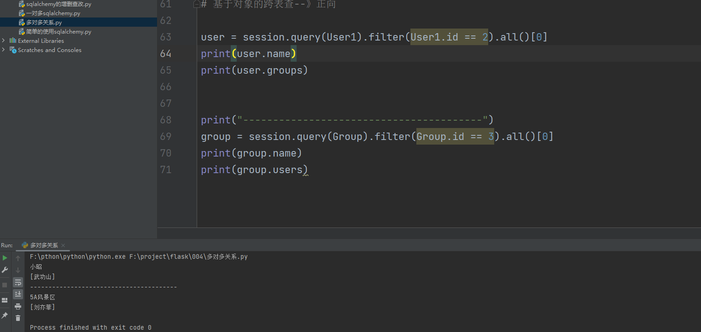Click console output [刘亦菲]
Viewport: 701px width, 332px height.
click(x=42, y=307)
